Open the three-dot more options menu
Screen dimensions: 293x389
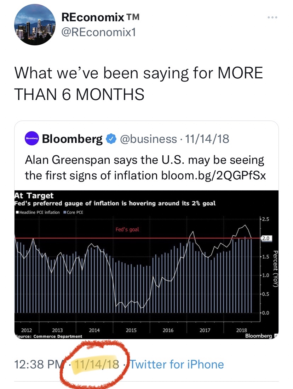click(x=272, y=17)
